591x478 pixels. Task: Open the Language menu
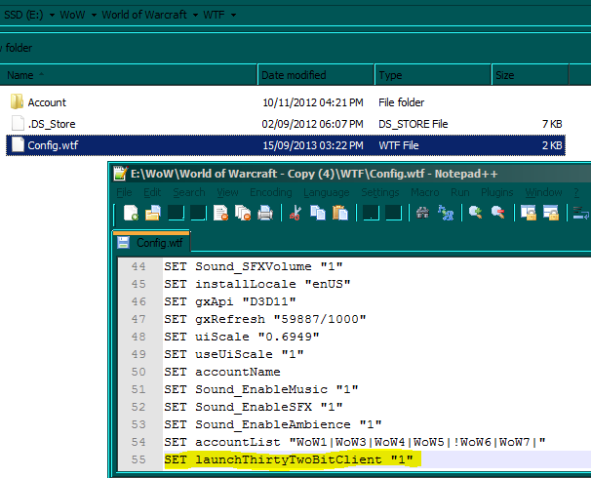click(327, 192)
